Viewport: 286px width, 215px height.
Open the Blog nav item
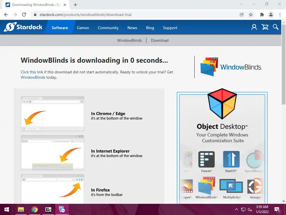(150, 28)
